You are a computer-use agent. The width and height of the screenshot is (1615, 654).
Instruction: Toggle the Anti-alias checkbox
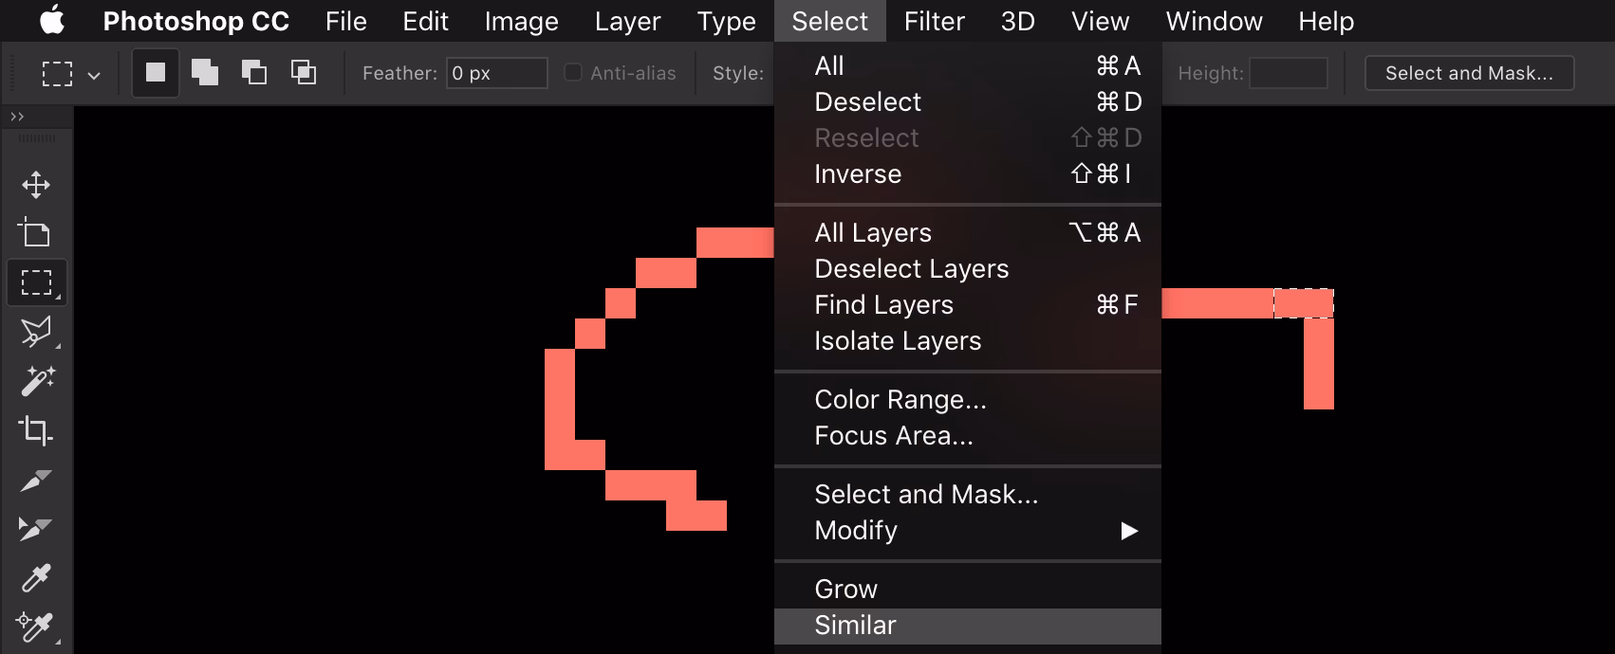[573, 72]
